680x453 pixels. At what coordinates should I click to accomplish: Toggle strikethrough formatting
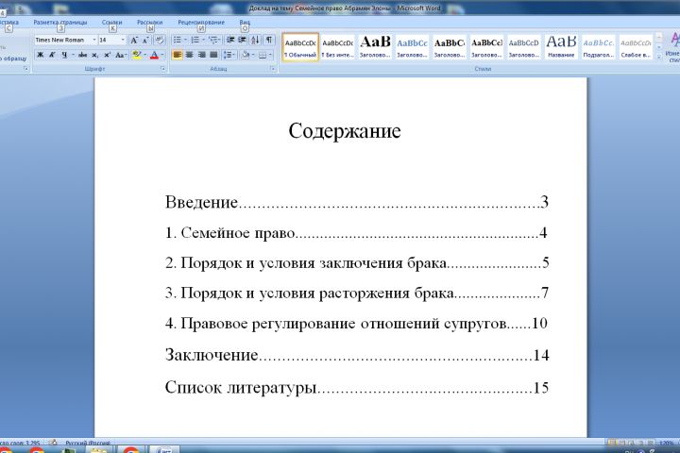pos(82,55)
